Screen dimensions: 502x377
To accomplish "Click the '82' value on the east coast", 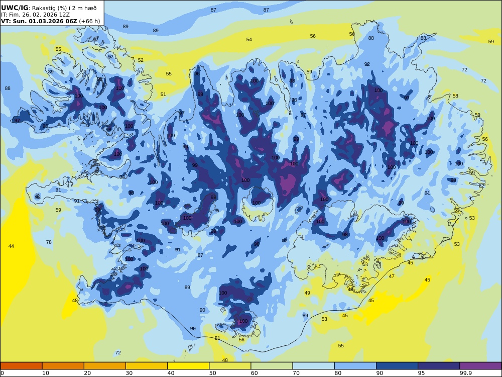I will [481, 186].
